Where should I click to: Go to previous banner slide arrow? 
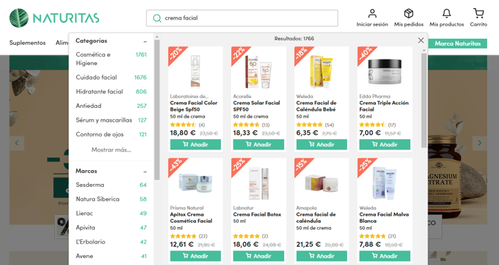(x=17, y=143)
